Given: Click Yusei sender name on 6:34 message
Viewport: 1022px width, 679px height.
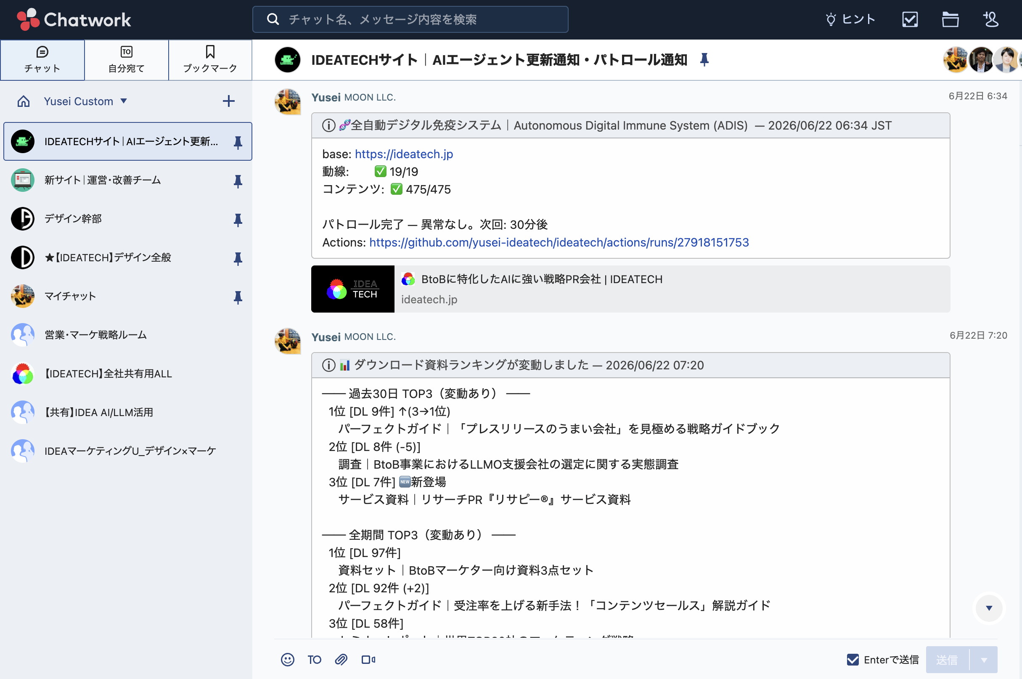Looking at the screenshot, I should click(326, 97).
